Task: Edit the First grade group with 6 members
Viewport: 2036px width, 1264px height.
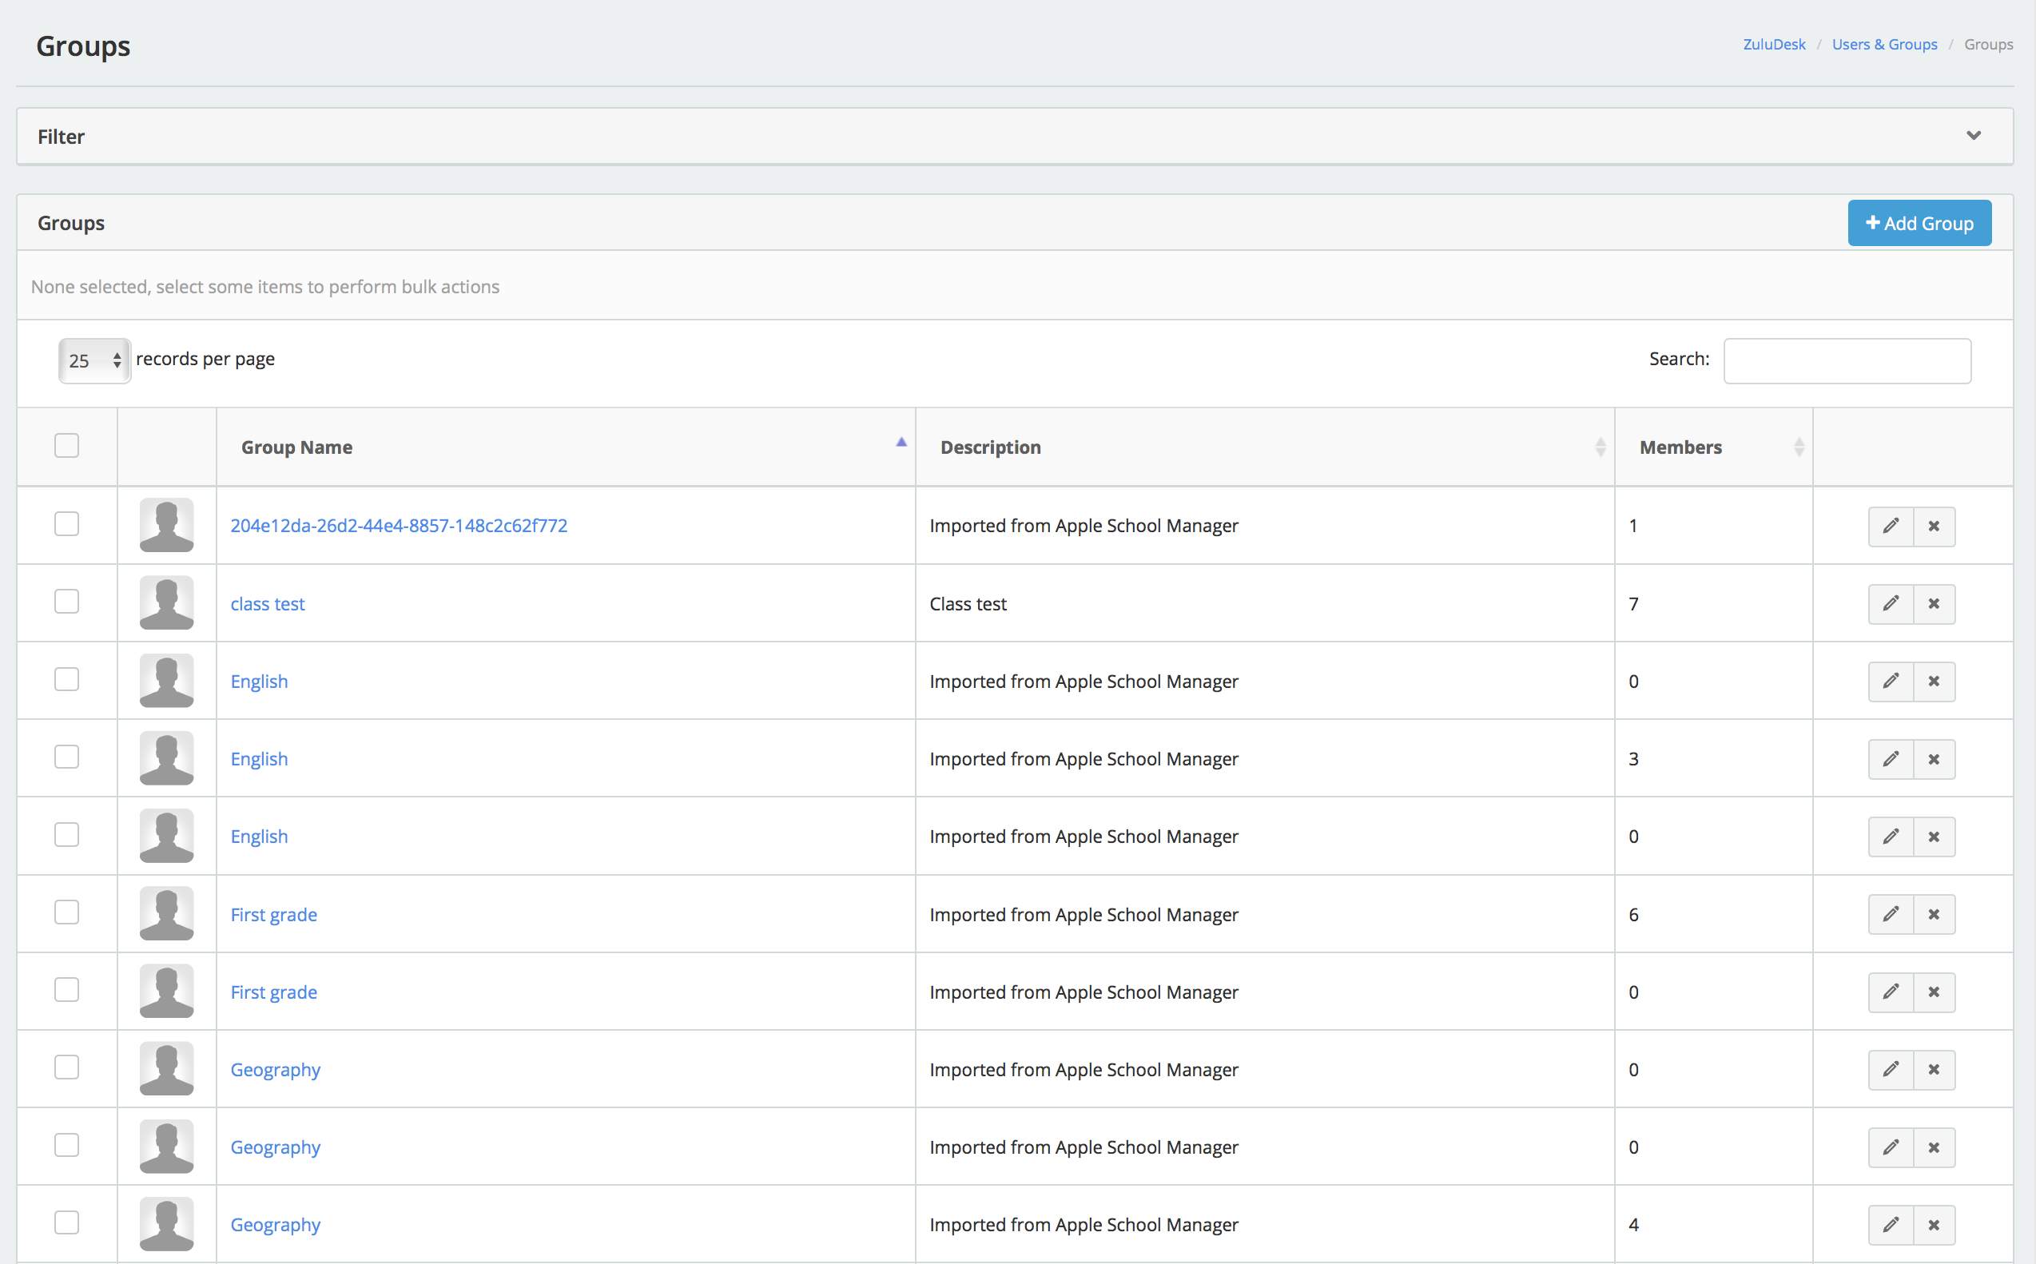Action: click(1891, 915)
